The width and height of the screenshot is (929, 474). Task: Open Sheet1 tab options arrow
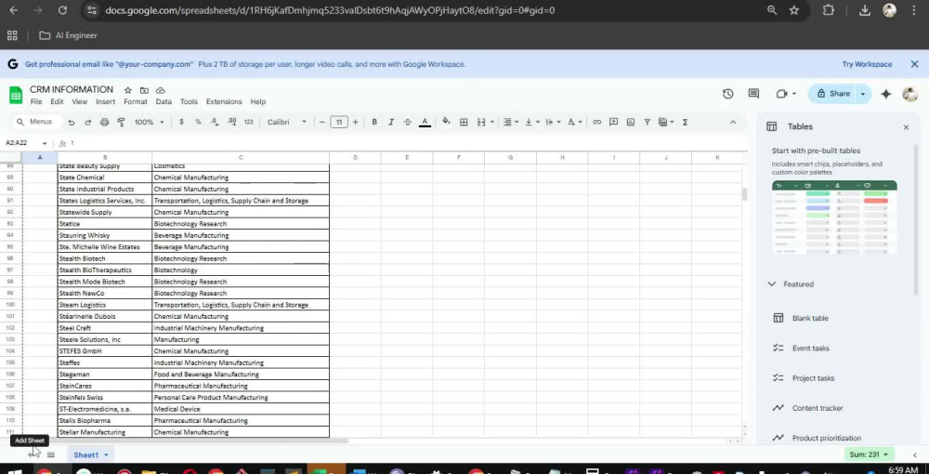(x=106, y=455)
